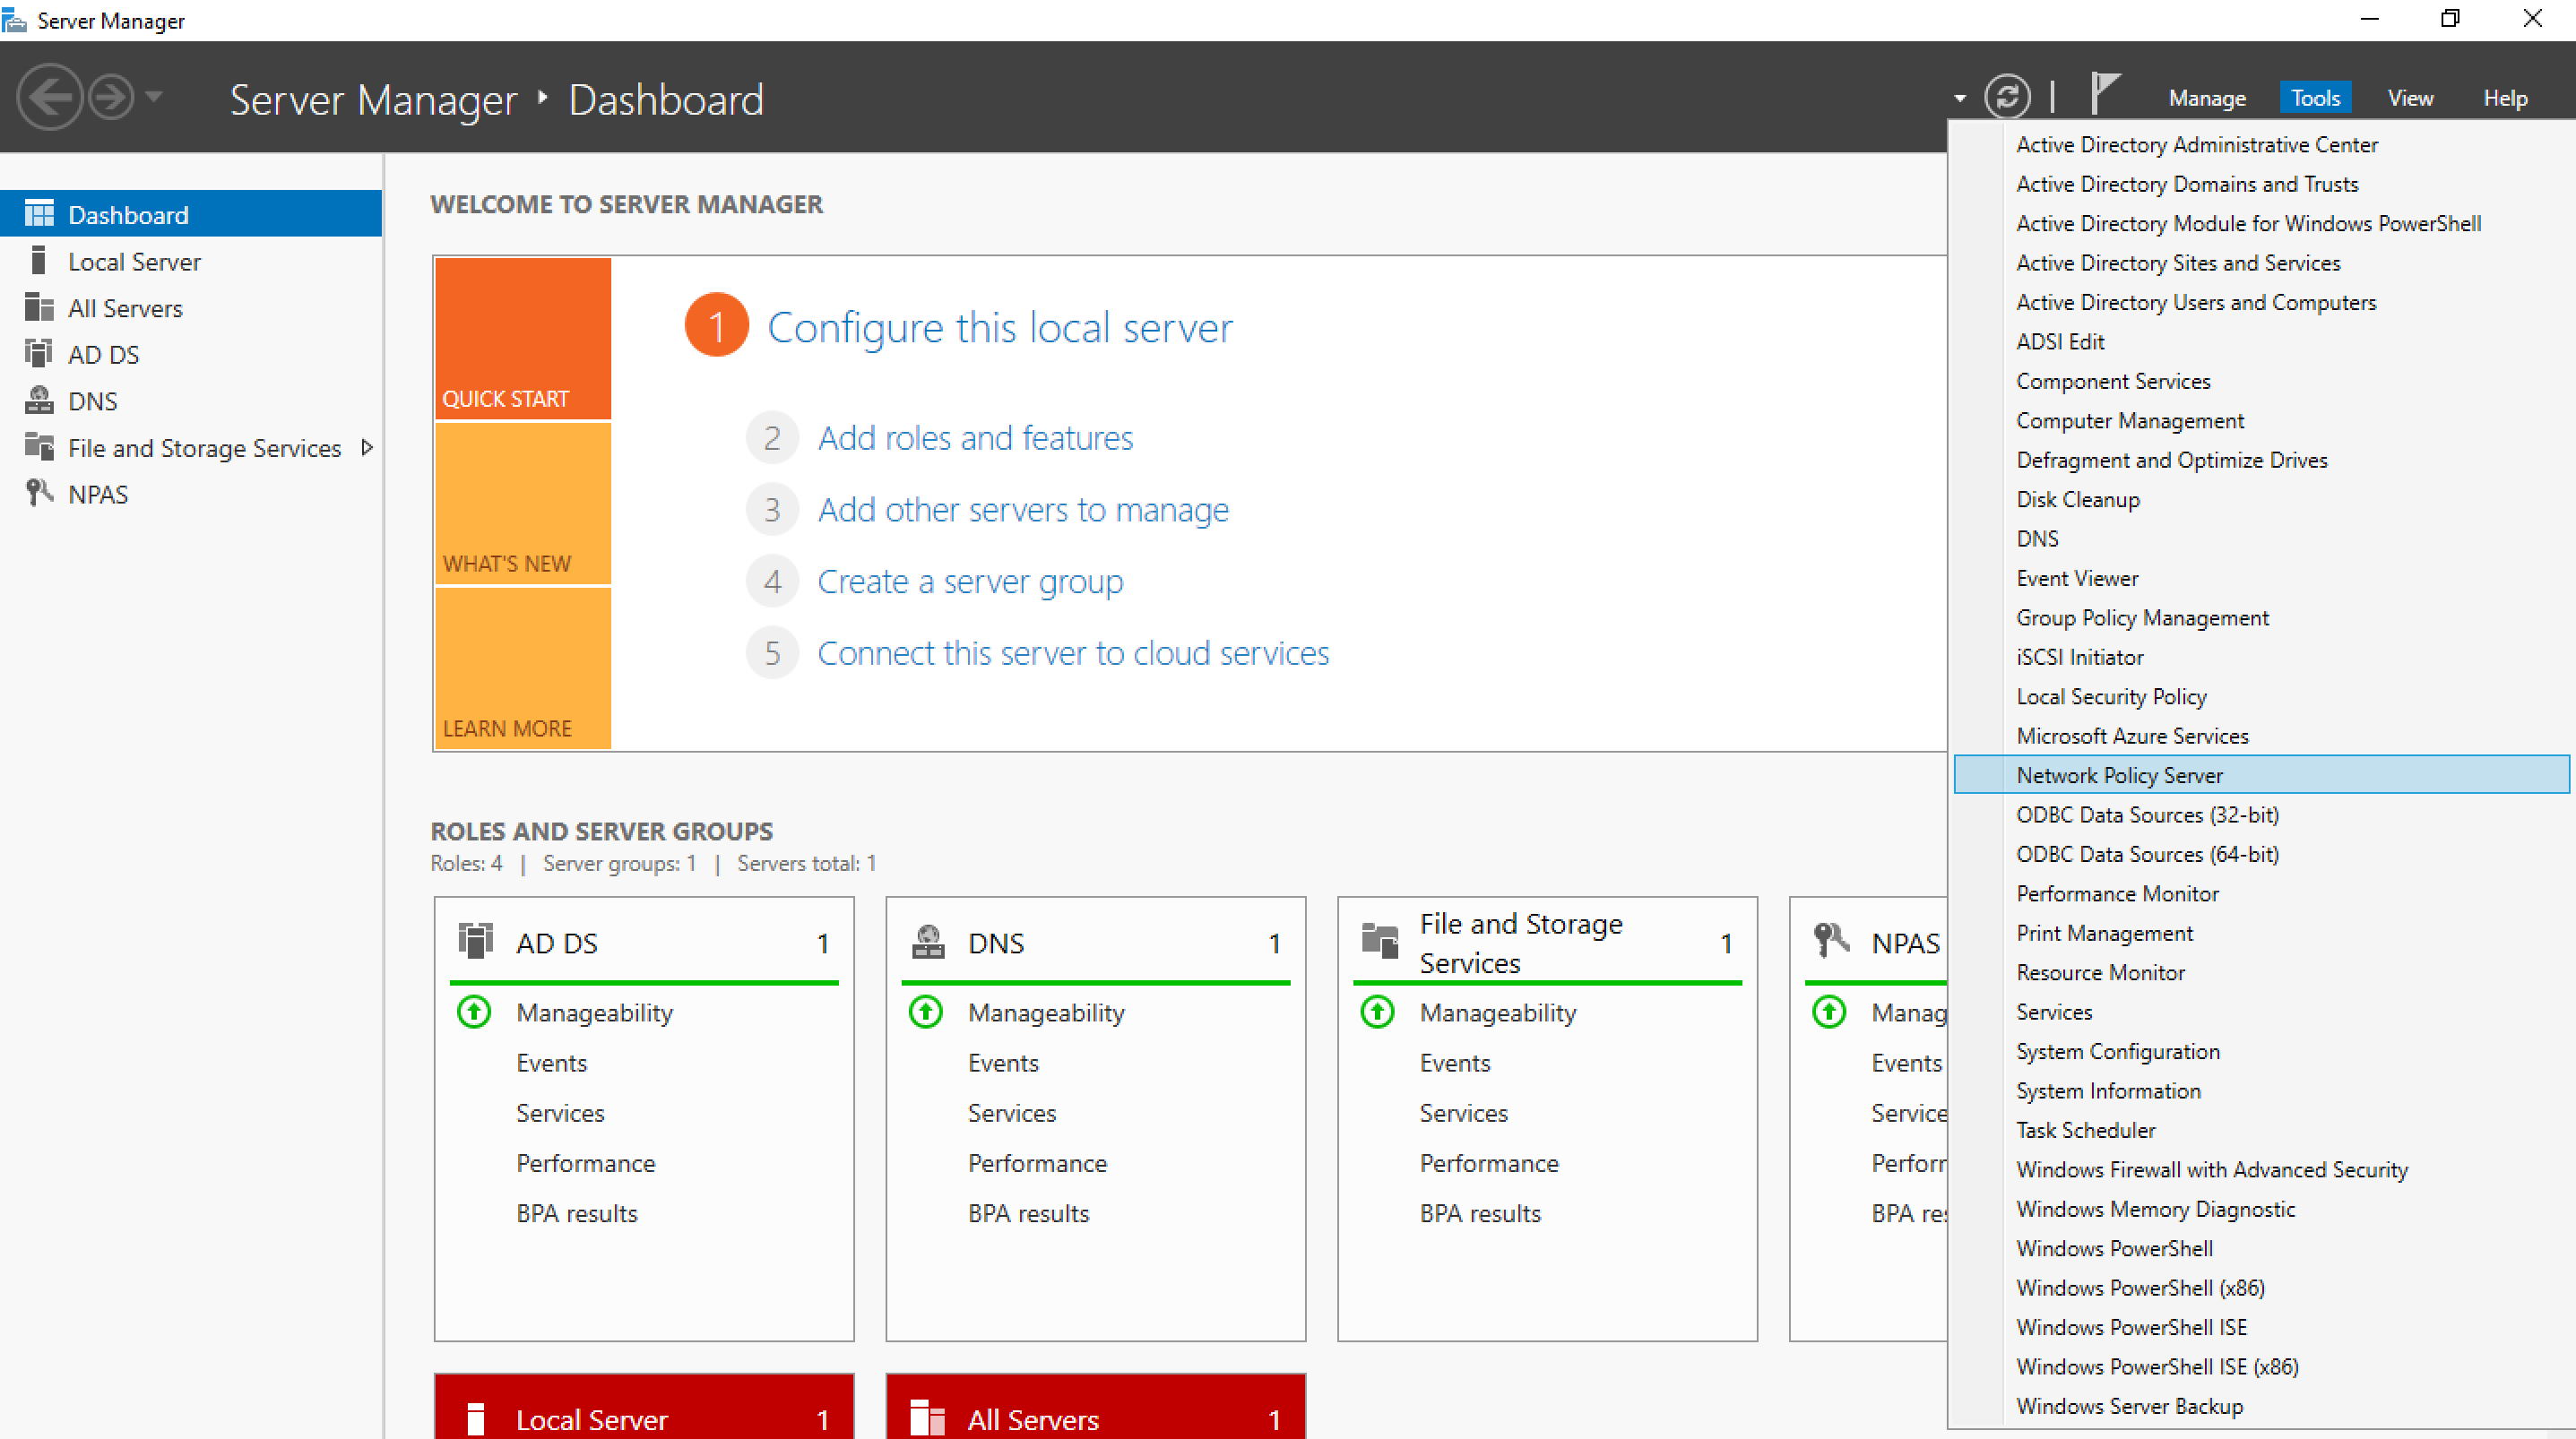
Task: Click File and Storage Services tile icon
Action: coord(1380,942)
